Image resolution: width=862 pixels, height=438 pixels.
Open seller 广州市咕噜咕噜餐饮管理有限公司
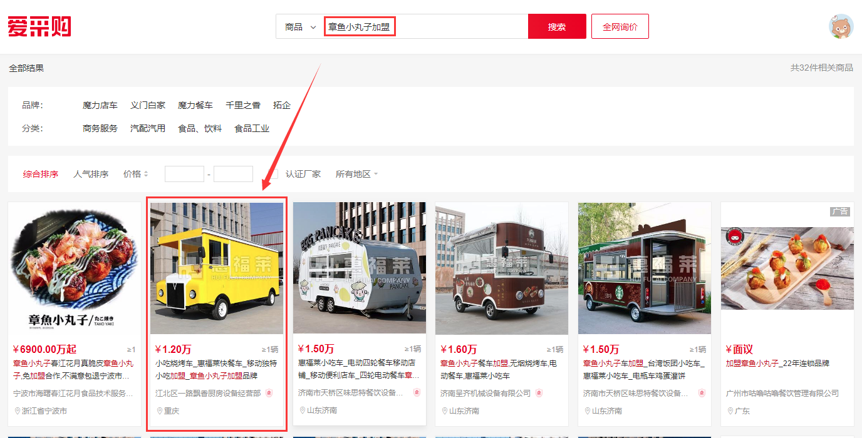pyautogui.click(x=782, y=393)
